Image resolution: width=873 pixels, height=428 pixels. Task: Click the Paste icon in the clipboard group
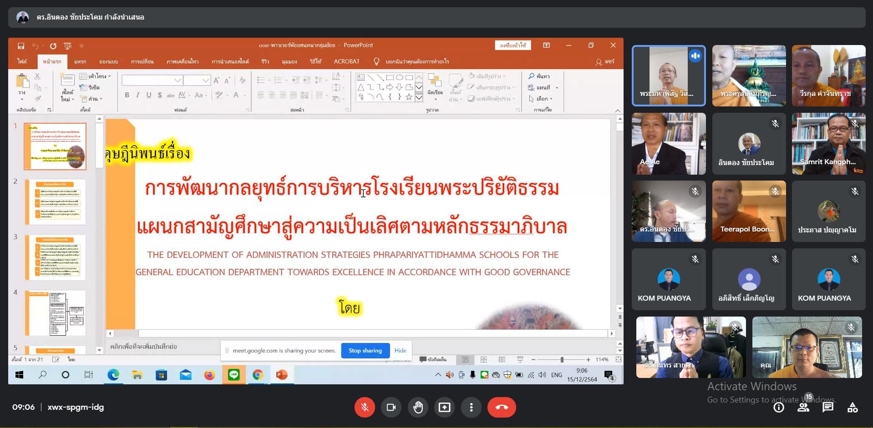pos(22,82)
